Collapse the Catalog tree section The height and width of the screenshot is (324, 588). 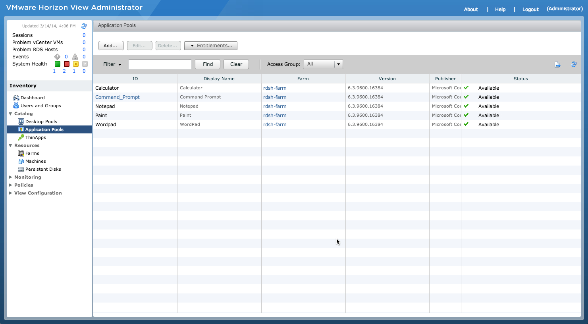coord(11,114)
